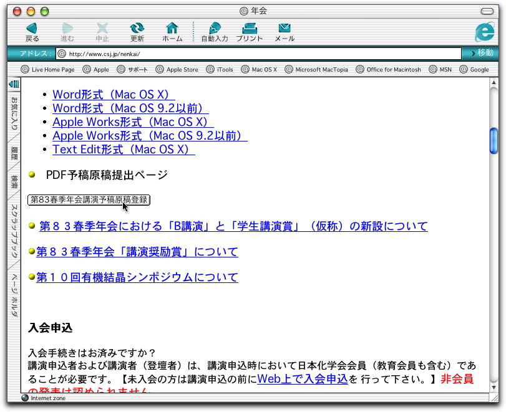
Task: Open the Web上で入会申込 link
Action: click(x=302, y=378)
